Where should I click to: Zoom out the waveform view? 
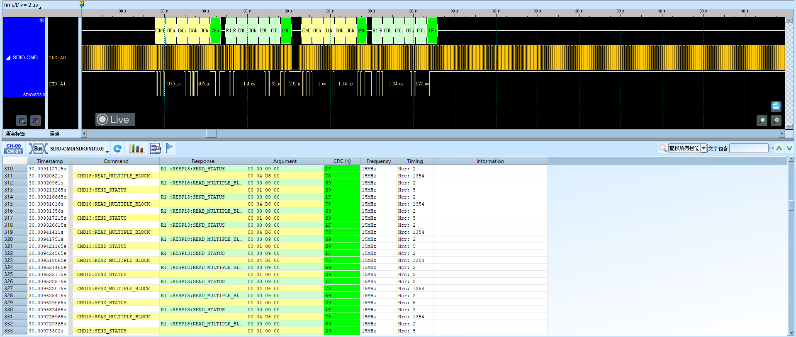click(x=762, y=121)
